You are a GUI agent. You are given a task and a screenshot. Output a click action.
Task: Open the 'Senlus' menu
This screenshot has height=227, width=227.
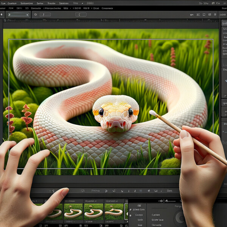tap(40, 3)
